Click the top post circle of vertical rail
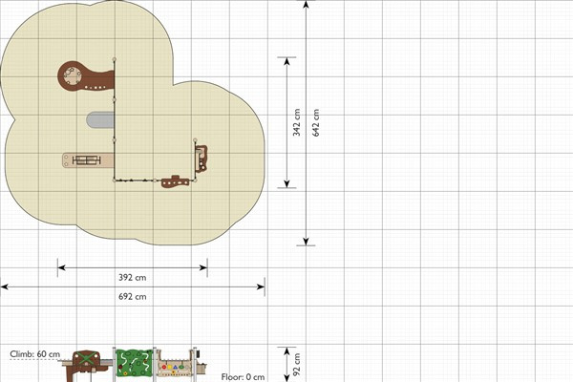 coord(115,59)
